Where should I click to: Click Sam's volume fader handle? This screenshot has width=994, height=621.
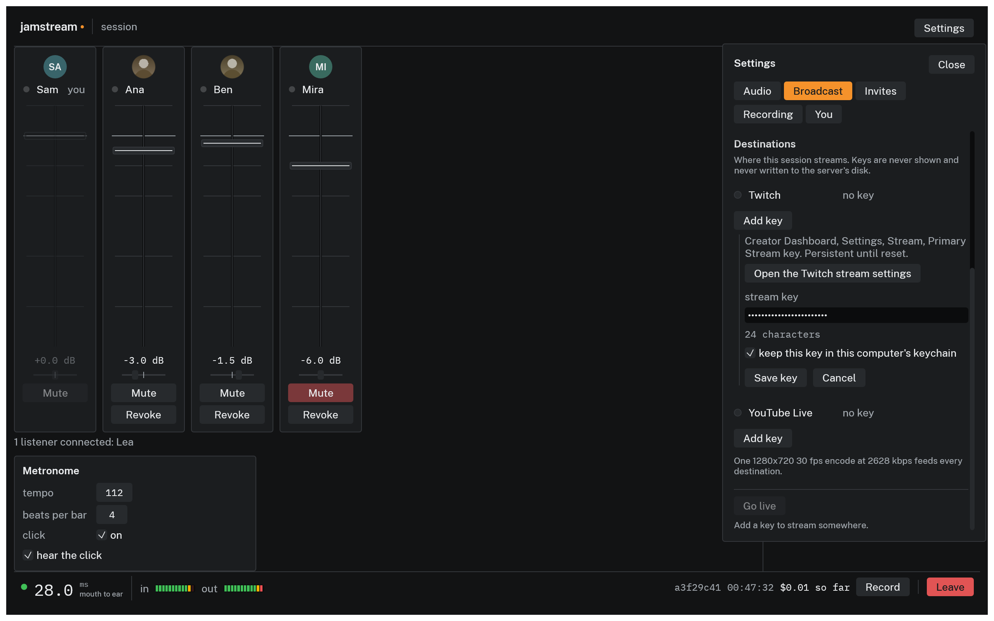pyautogui.click(x=55, y=135)
